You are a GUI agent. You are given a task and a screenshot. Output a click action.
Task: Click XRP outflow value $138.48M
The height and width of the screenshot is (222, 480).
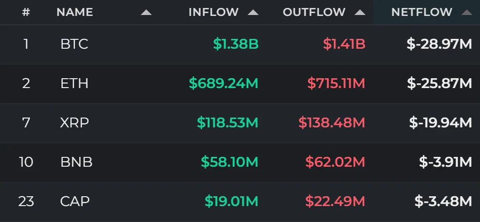[332, 123]
